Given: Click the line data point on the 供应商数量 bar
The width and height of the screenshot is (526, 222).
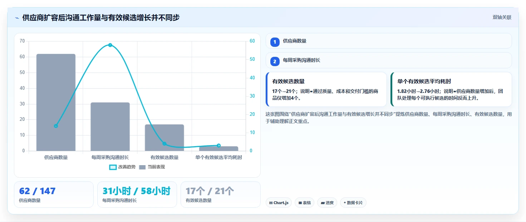Looking at the screenshot, I should (56, 126).
